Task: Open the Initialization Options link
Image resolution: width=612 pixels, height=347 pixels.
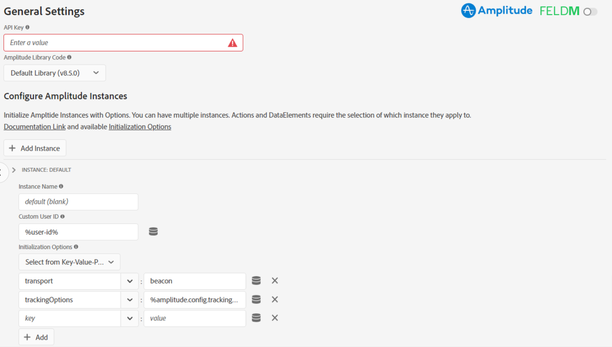Action: coord(140,127)
